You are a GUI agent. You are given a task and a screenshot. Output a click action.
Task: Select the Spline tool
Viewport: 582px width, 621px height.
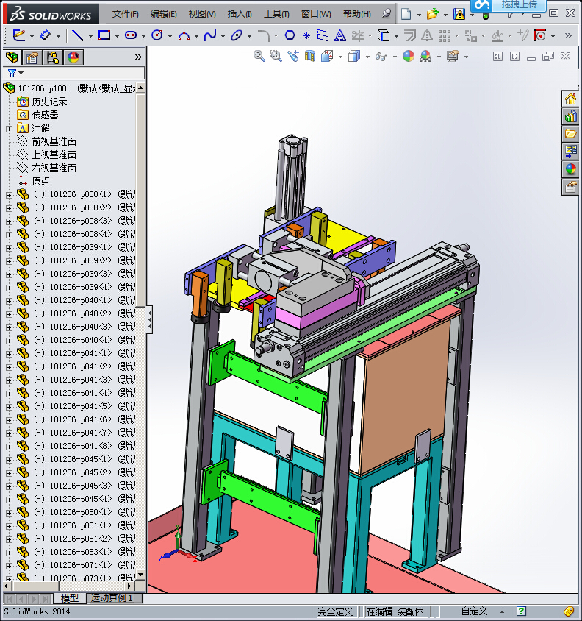tap(210, 35)
